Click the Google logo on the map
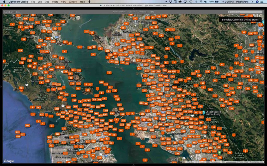The image size is (267, 166). tap(9, 161)
